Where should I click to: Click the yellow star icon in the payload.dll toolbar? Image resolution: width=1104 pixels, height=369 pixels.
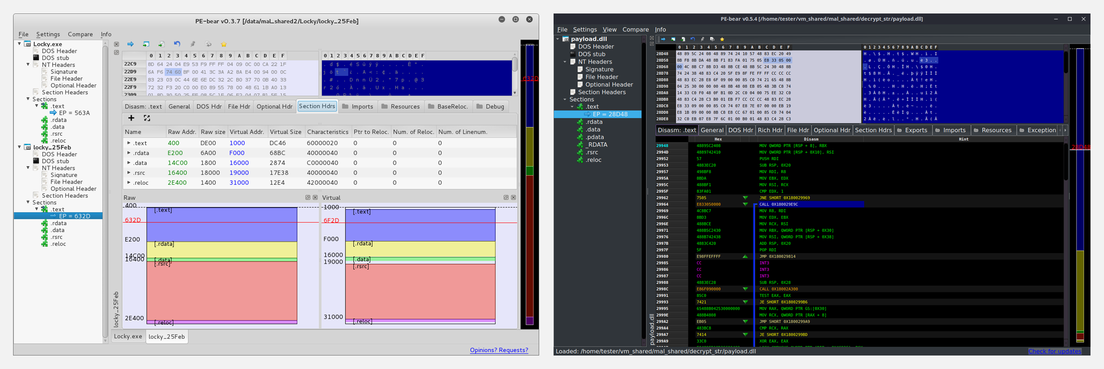(x=722, y=39)
